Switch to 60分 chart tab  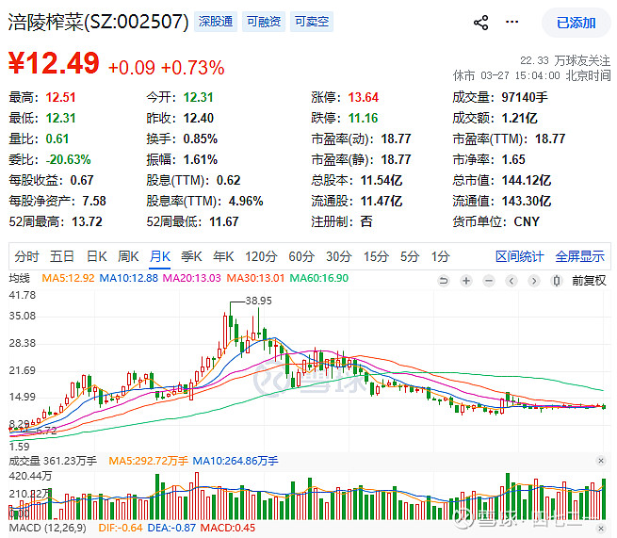coord(301,256)
